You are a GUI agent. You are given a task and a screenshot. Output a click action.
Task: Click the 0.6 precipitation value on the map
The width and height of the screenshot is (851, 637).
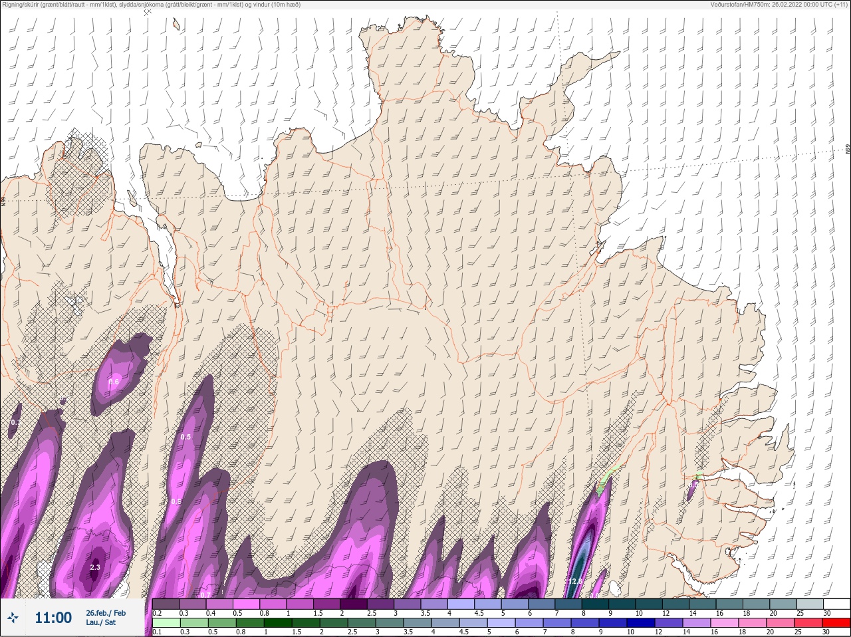pos(114,382)
